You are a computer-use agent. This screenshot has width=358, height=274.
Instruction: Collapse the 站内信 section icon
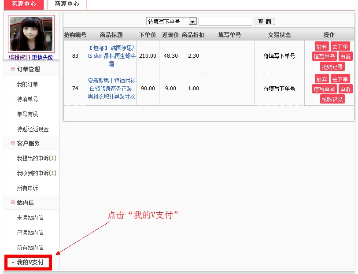(x=13, y=202)
